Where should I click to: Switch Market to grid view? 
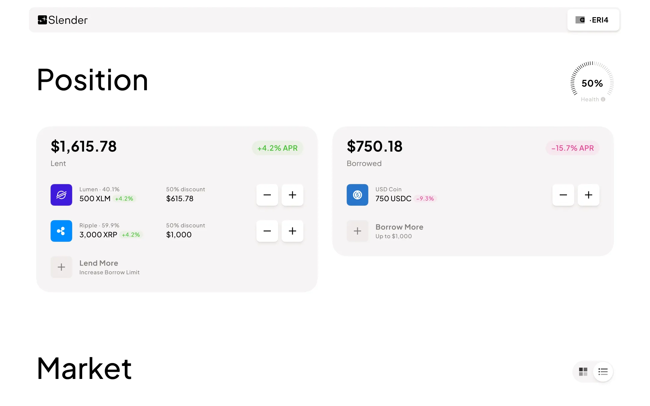pos(583,372)
